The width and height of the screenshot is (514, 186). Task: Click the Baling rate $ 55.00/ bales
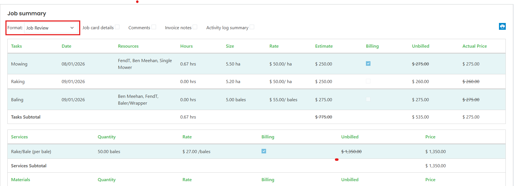283,100
